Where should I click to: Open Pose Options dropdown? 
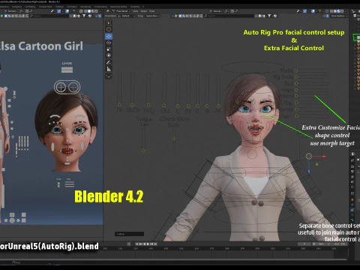(x=339, y=16)
